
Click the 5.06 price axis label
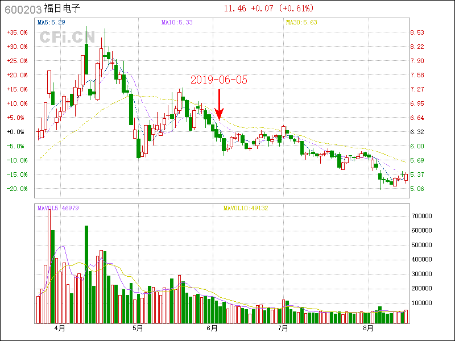(x=417, y=189)
